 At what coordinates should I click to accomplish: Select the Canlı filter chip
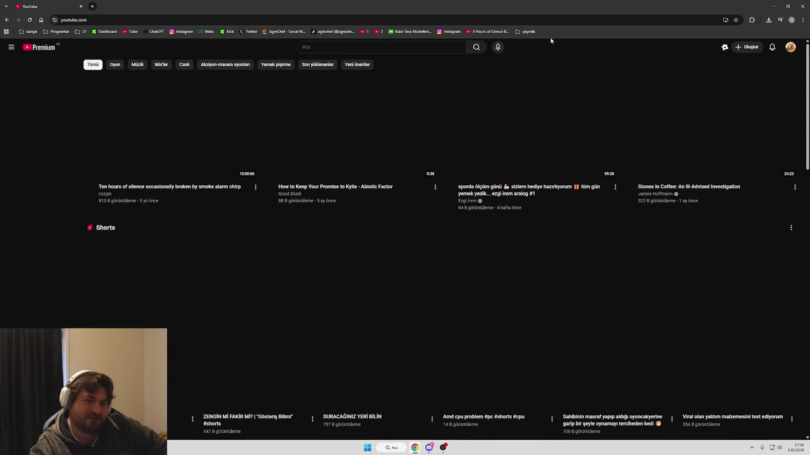(x=184, y=64)
